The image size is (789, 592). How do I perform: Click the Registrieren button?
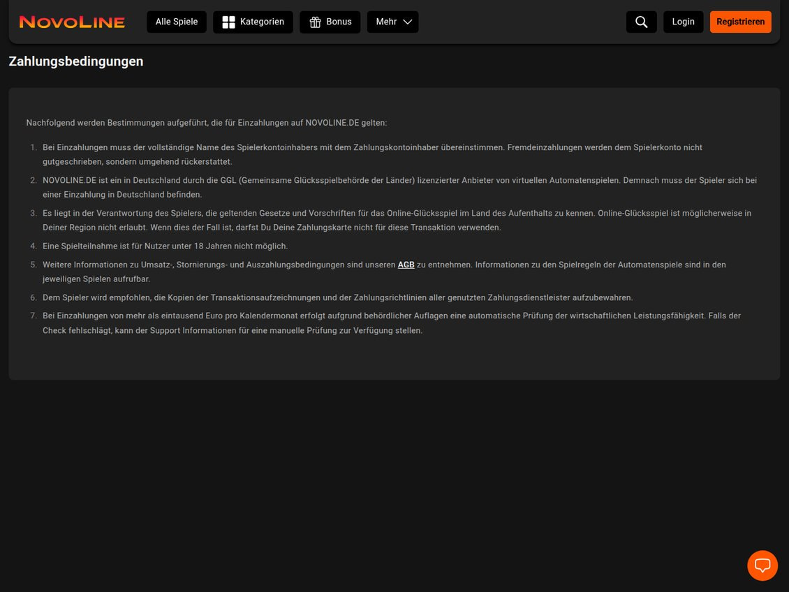pyautogui.click(x=741, y=22)
